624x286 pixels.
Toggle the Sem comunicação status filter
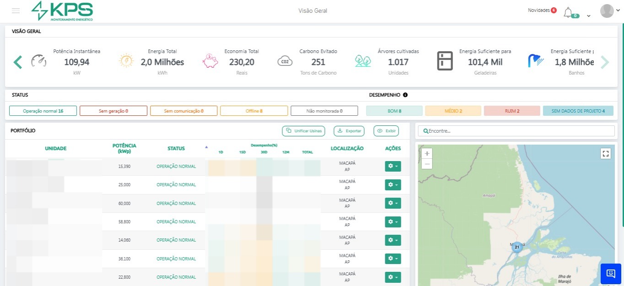(183, 111)
